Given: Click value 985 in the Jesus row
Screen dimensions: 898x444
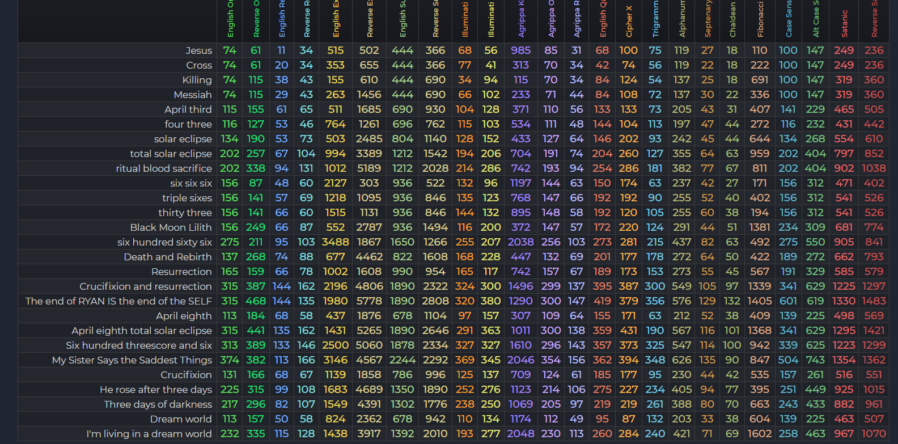Looking at the screenshot, I should point(520,50).
